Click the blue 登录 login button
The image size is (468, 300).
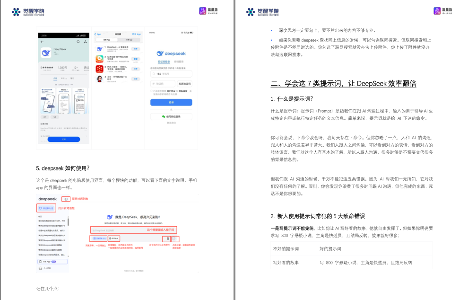[172, 102]
